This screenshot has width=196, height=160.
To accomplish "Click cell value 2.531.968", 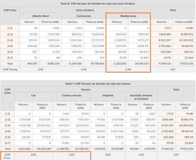I will (117, 120).
